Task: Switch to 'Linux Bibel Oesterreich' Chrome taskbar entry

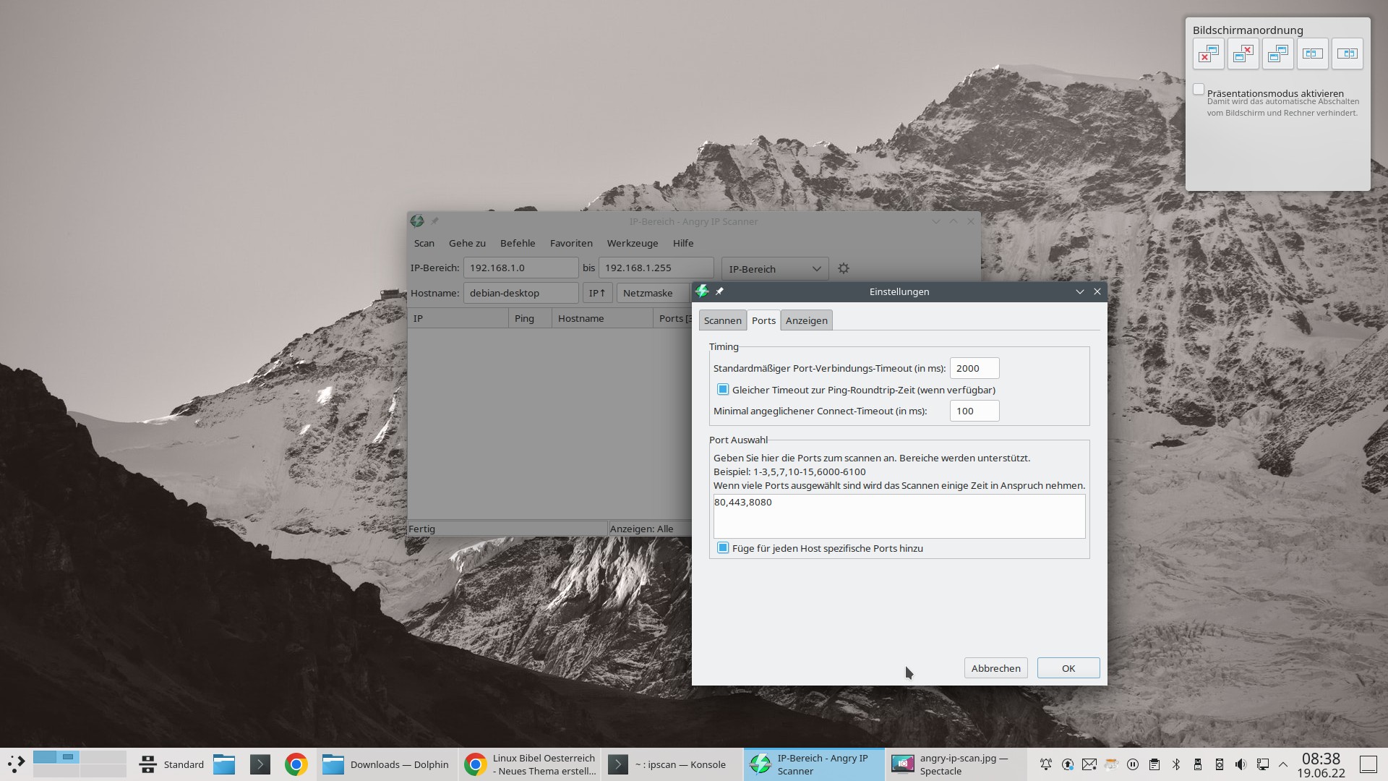Action: pyautogui.click(x=529, y=764)
